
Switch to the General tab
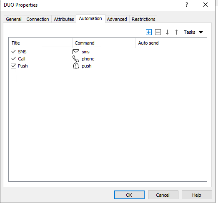coord(14,19)
